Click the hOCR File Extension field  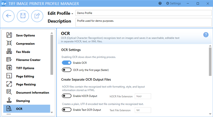(x=143, y=96)
